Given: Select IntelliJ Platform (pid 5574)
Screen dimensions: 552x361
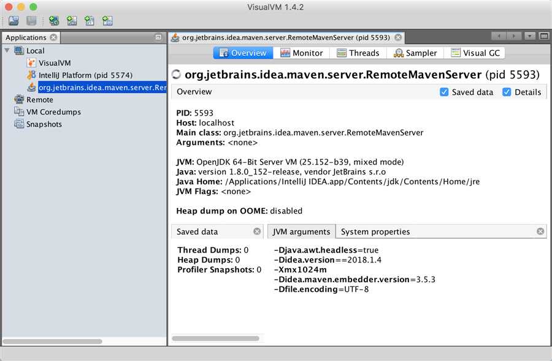Looking at the screenshot, I should 85,75.
